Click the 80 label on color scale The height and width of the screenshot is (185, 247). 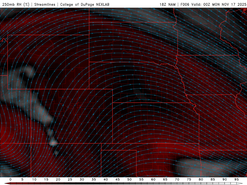[x=201, y=179]
